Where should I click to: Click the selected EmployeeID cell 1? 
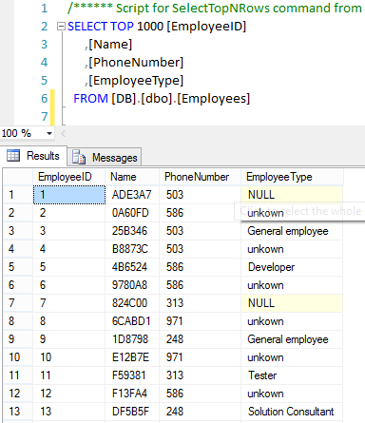(69, 195)
